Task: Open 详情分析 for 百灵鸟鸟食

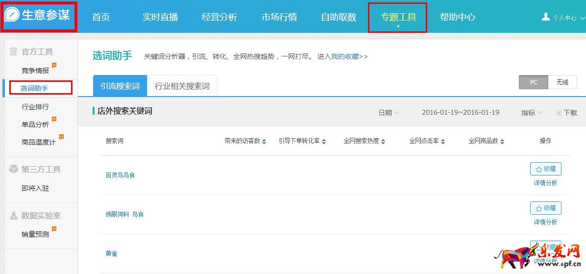Action: (x=545, y=183)
